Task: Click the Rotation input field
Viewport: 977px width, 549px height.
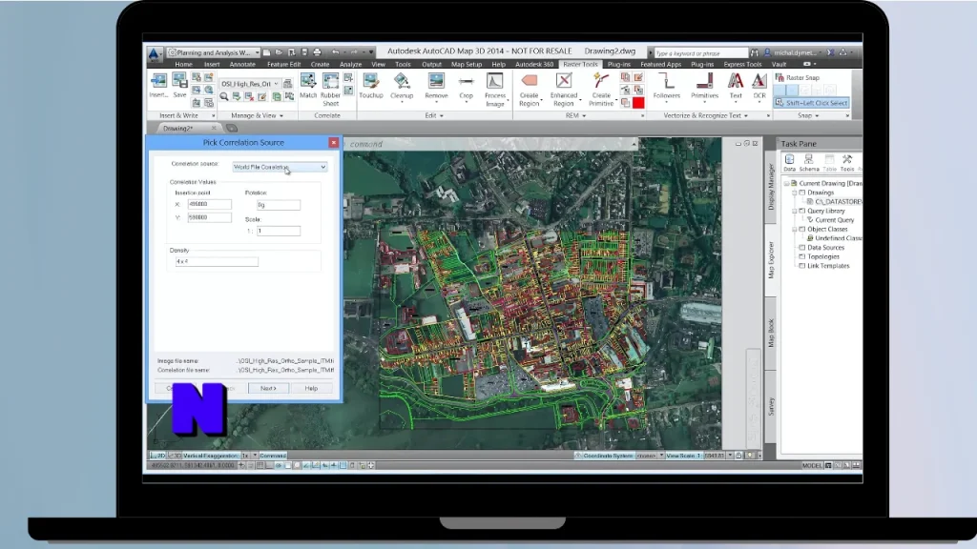Action: coord(279,205)
